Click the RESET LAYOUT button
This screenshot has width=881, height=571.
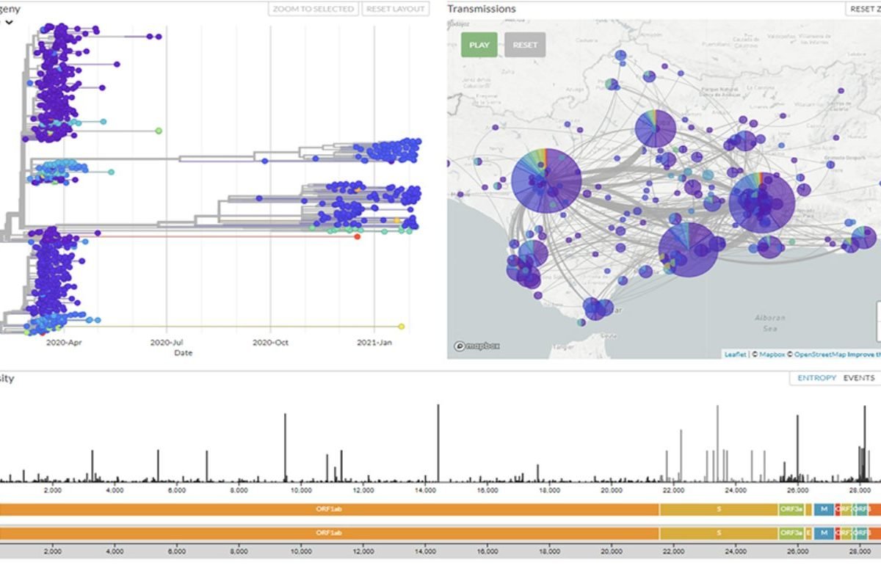[395, 9]
